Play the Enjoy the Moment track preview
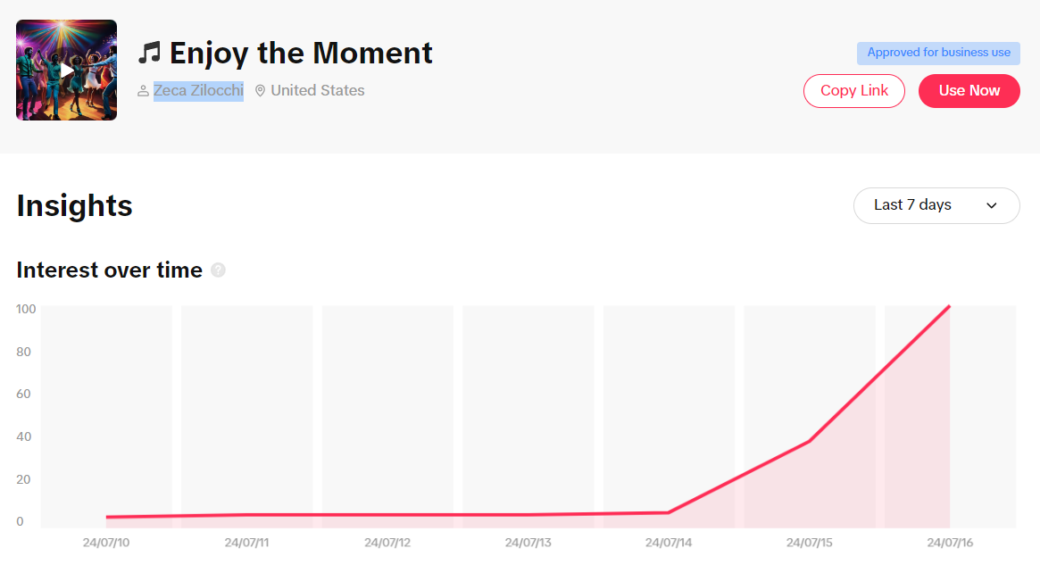 67,70
